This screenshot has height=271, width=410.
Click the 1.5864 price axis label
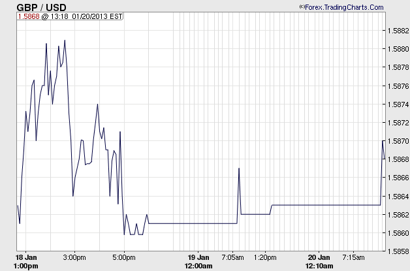[x=398, y=197]
